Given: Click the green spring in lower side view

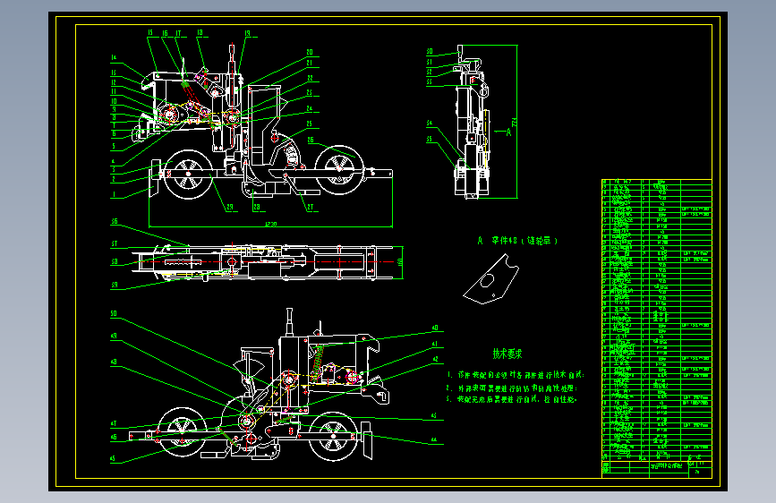Looking at the screenshot, I should tap(317, 363).
